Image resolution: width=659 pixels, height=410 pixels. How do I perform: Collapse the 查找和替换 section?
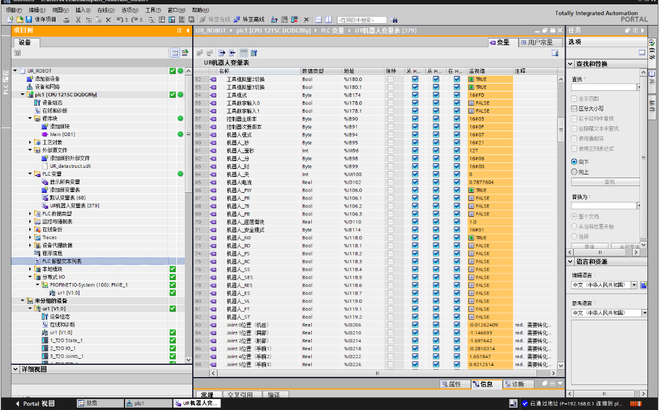(571, 64)
